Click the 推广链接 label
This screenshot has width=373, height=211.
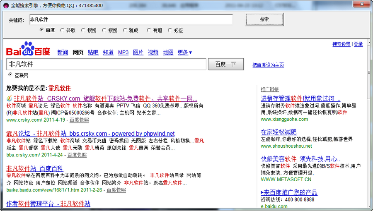(x=269, y=89)
